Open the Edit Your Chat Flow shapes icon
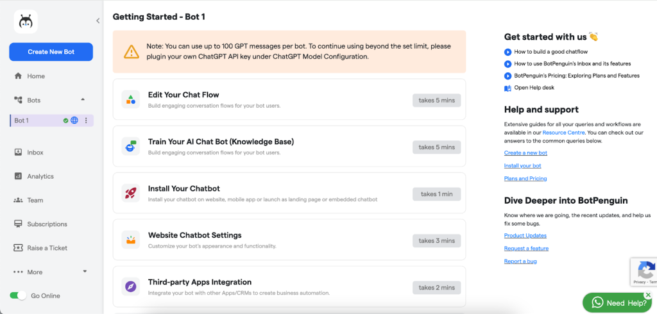657x314 pixels. pos(131,99)
